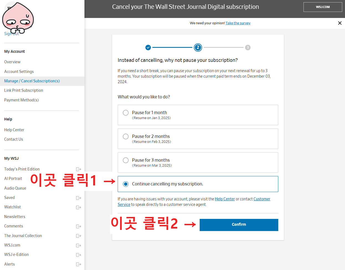345x270 pixels.
Task: Click 'What would you like to do?' heading
Action: pyautogui.click(x=144, y=97)
